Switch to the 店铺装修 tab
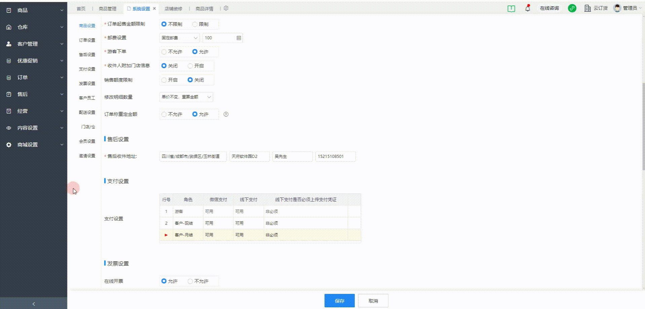 [173, 9]
